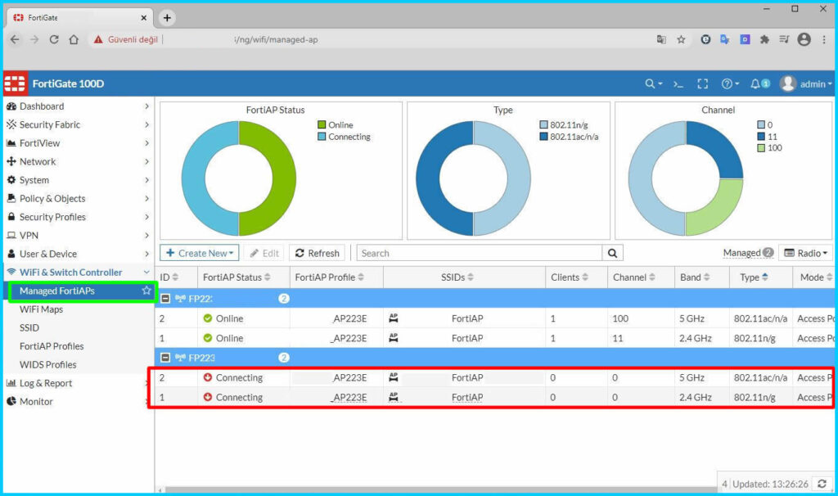Open the Monitor menu
Screen dimensions: 838x496
click(78, 401)
